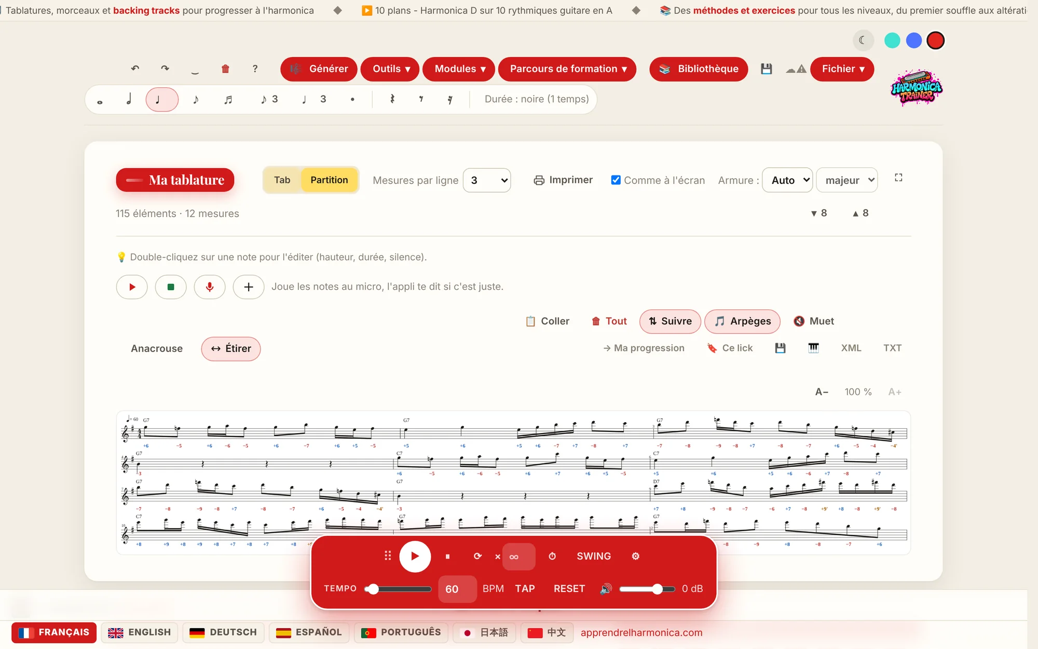Expand Parcours de formation menu
The width and height of the screenshot is (1038, 649).
[x=567, y=69]
